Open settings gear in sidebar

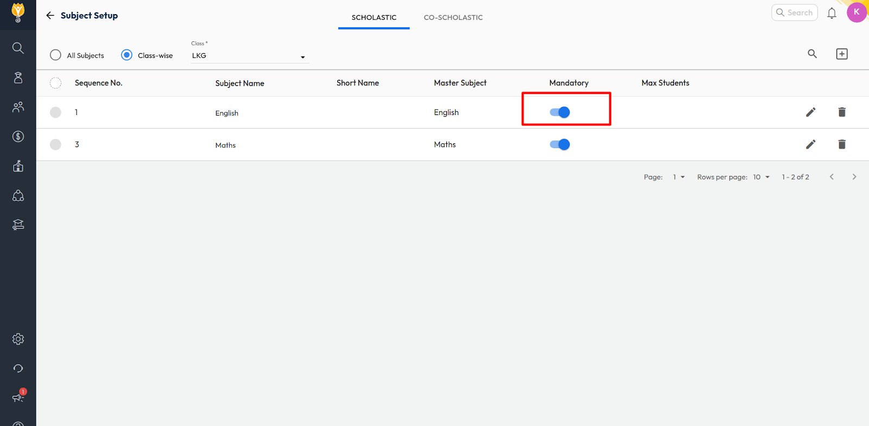(x=18, y=339)
